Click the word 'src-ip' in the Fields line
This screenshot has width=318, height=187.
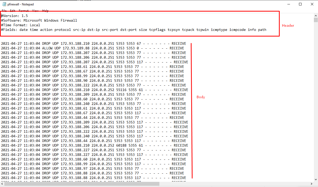79,30
